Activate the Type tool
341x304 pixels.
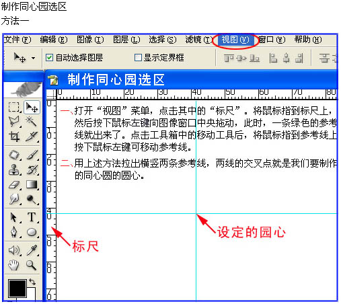pyautogui.click(x=32, y=217)
